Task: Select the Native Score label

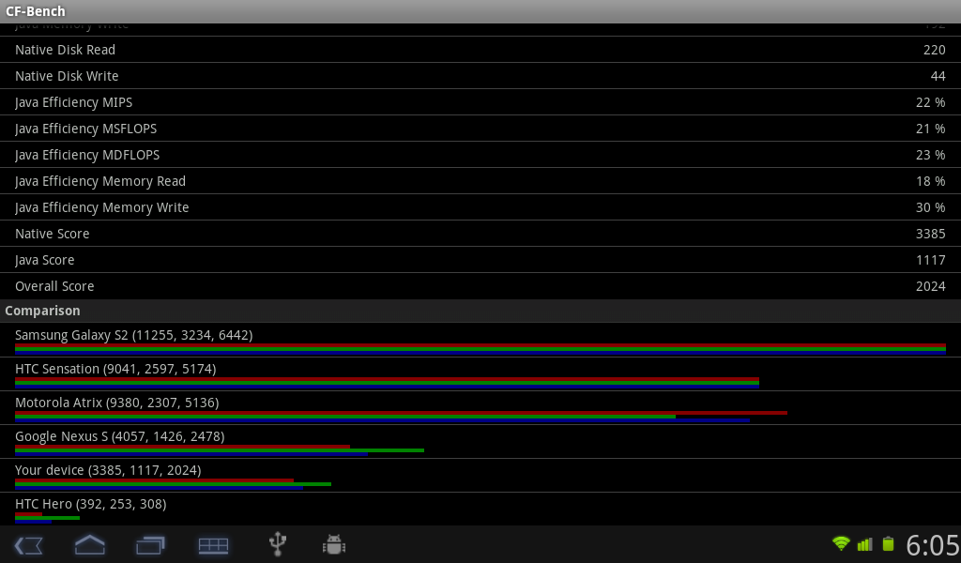Action: click(53, 234)
